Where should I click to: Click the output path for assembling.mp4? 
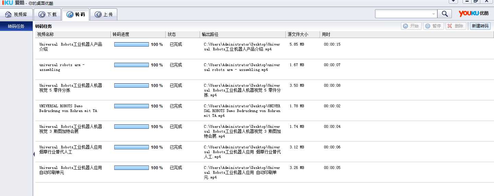pos(242,68)
